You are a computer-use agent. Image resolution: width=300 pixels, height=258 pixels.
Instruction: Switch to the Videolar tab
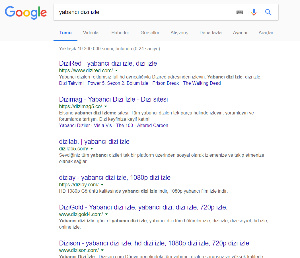pos(91,33)
